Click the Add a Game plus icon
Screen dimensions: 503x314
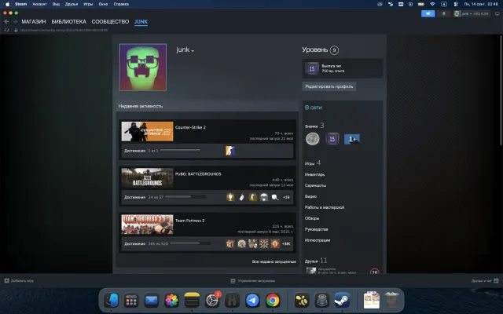pyautogui.click(x=6, y=281)
